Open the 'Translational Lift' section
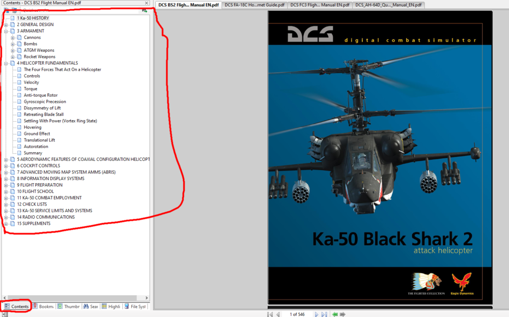509x317 pixels. (x=39, y=140)
